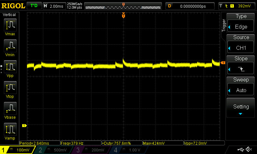Click the T'D trigger status indicator
Screen dimensions: 257x154
pyautogui.click(x=34, y=6)
